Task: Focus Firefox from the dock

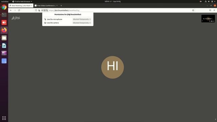Action: coord(4,30)
